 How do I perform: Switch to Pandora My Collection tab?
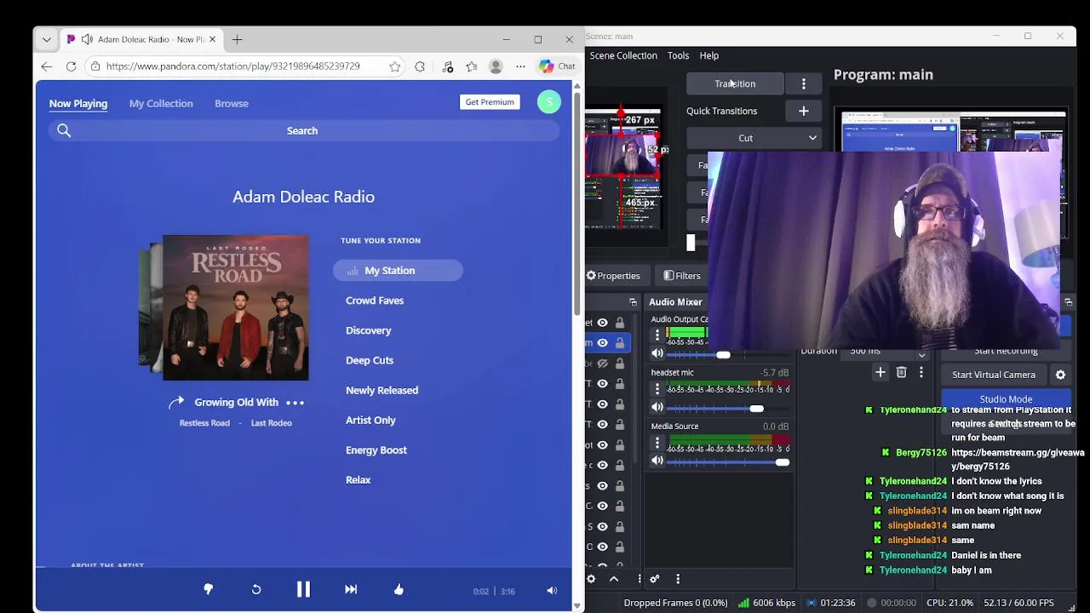click(161, 104)
